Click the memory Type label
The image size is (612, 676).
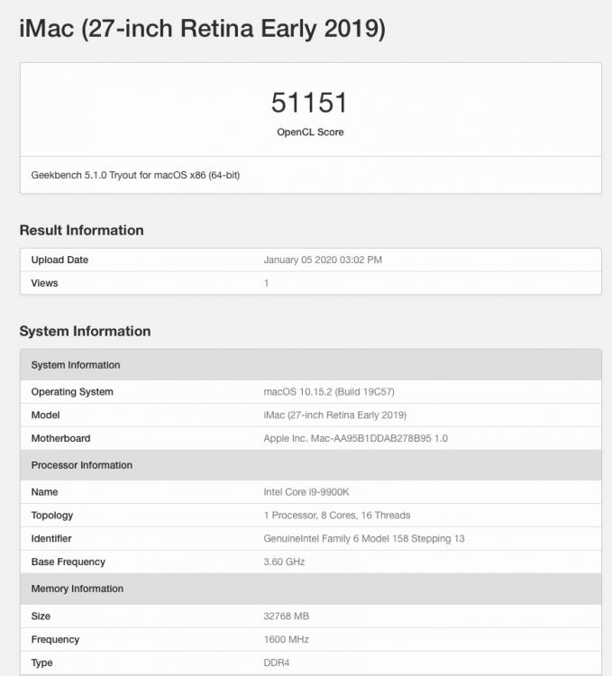coord(41,662)
